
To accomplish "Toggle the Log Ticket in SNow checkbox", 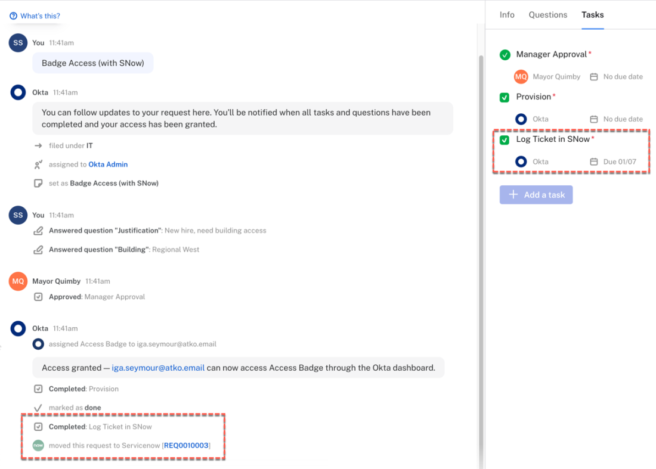I will coord(505,140).
